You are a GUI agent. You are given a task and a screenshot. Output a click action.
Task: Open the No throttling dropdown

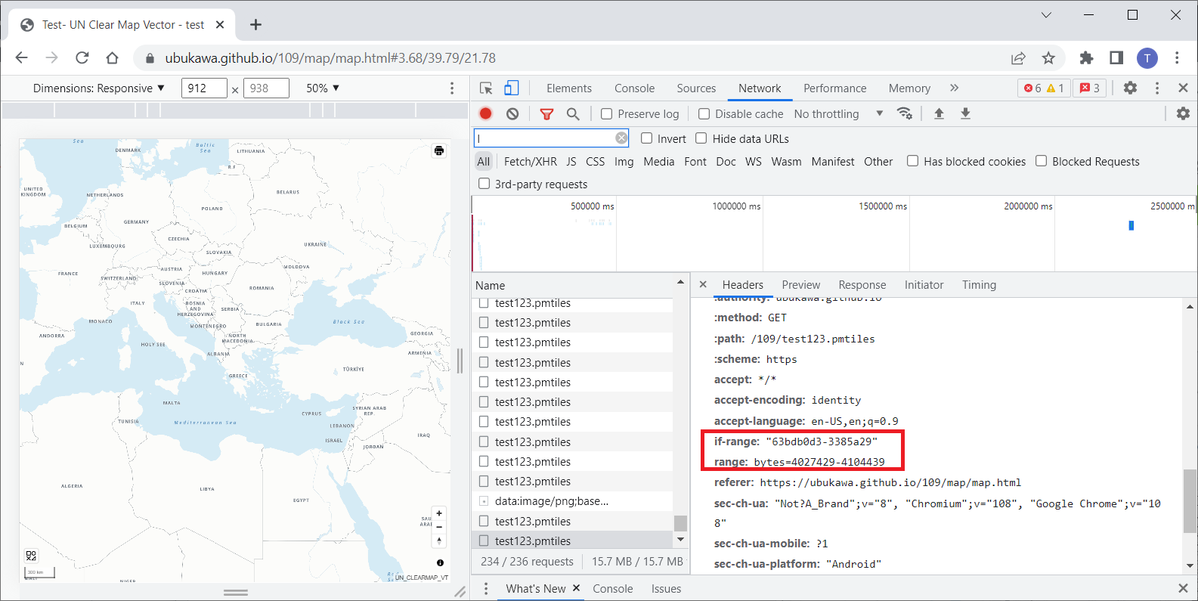click(838, 114)
